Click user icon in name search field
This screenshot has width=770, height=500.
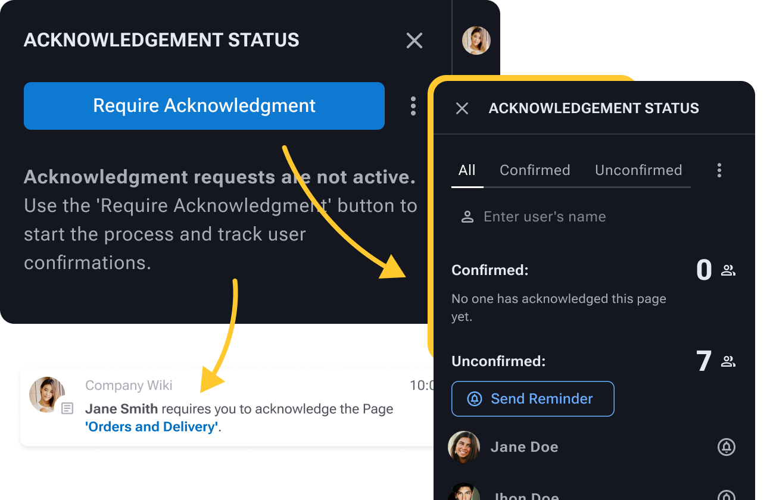pyautogui.click(x=467, y=217)
